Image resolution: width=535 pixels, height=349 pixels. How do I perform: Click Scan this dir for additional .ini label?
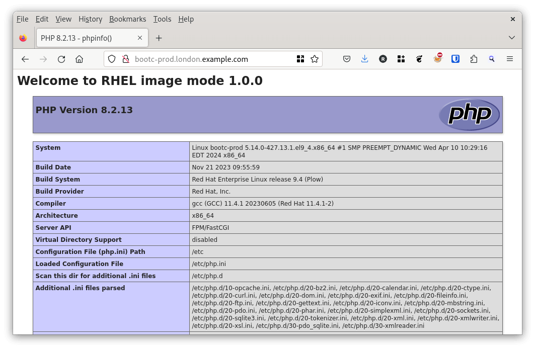(x=96, y=276)
